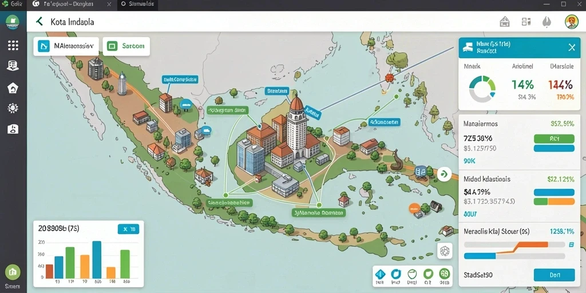Adjust the blue slider under Neraclis Ktaj Stouer
The width and height of the screenshot is (586, 293).
[514, 256]
